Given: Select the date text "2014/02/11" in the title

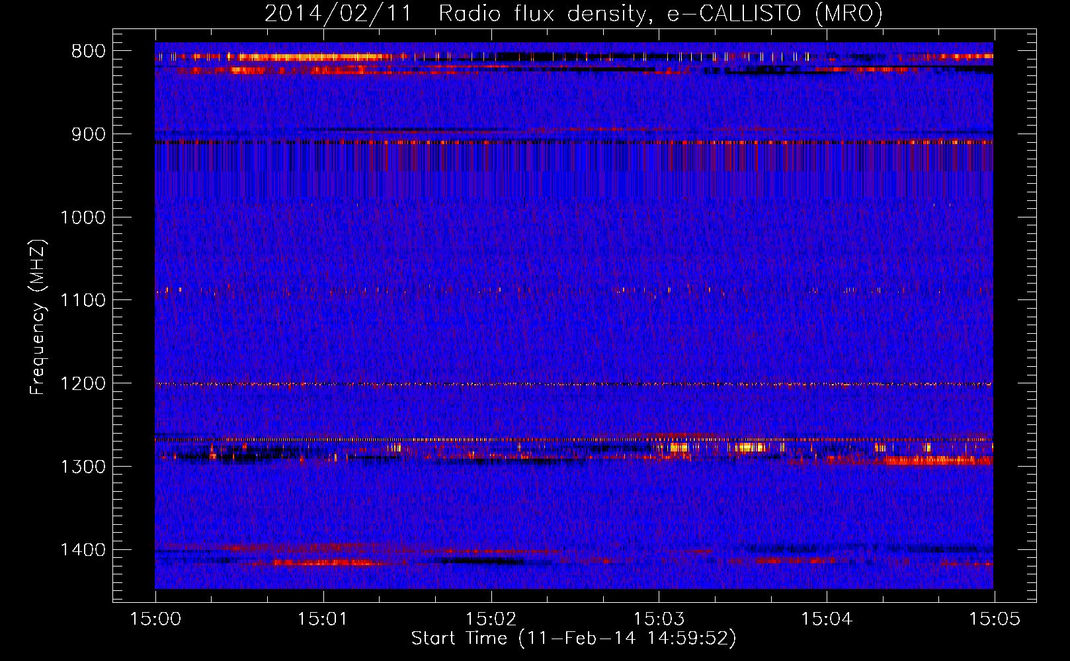Looking at the screenshot, I should click(337, 14).
